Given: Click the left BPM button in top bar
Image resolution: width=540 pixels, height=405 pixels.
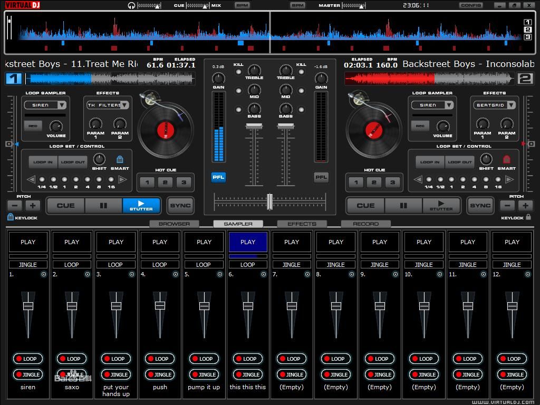Looking at the screenshot, I should pyautogui.click(x=242, y=5).
